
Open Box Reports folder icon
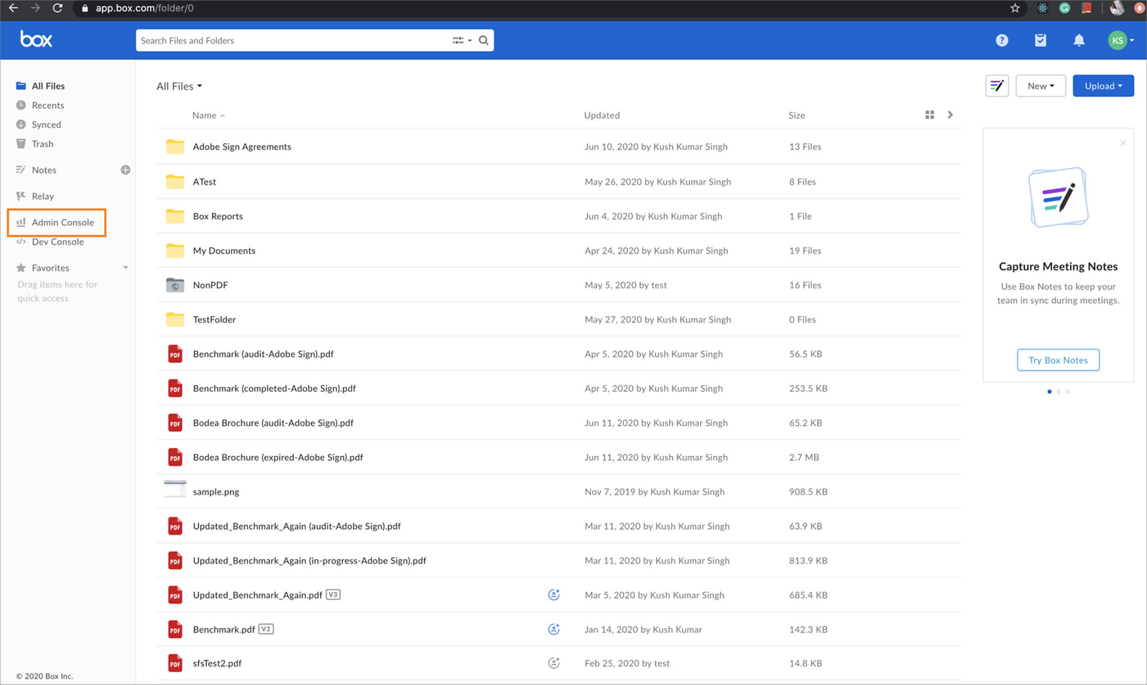pos(175,216)
